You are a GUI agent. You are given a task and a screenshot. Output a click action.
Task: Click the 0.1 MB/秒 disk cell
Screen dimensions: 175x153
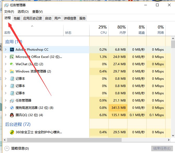pyautogui.click(x=137, y=115)
